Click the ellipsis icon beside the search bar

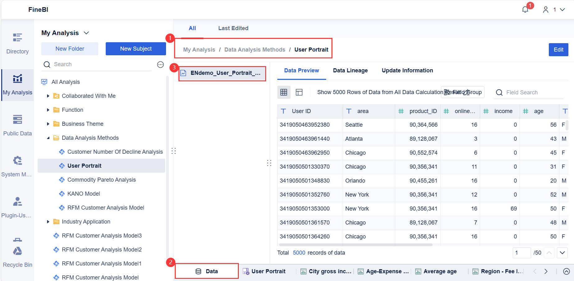click(160, 65)
